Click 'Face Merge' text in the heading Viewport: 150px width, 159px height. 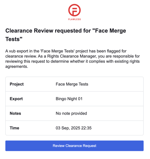click(110, 31)
